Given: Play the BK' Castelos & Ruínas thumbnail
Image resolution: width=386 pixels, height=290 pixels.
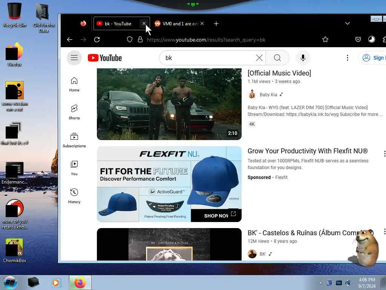Looking at the screenshot, I should pos(169,244).
